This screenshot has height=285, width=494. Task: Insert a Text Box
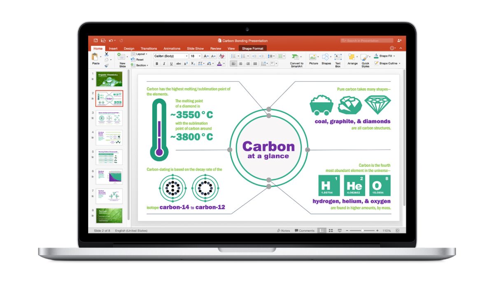pyautogui.click(x=338, y=58)
